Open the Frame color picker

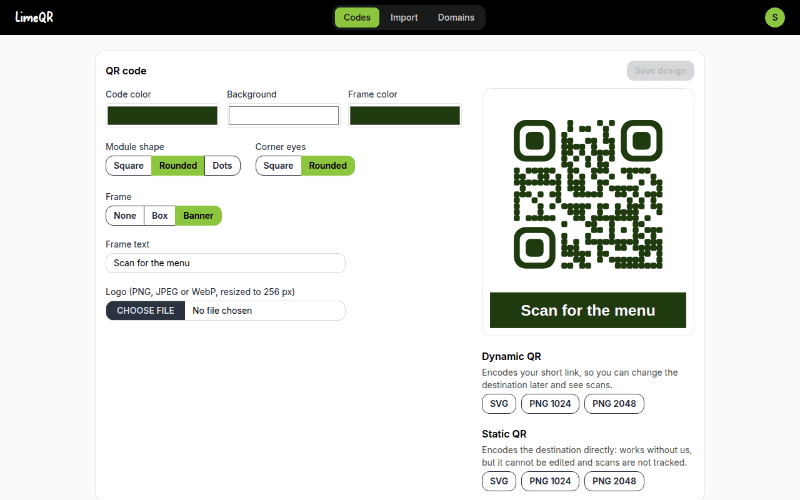pyautogui.click(x=405, y=116)
